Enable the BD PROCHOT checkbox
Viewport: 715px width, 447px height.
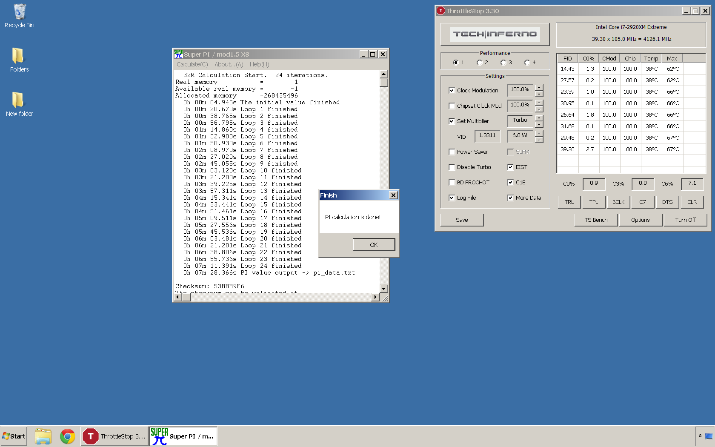[x=452, y=182]
